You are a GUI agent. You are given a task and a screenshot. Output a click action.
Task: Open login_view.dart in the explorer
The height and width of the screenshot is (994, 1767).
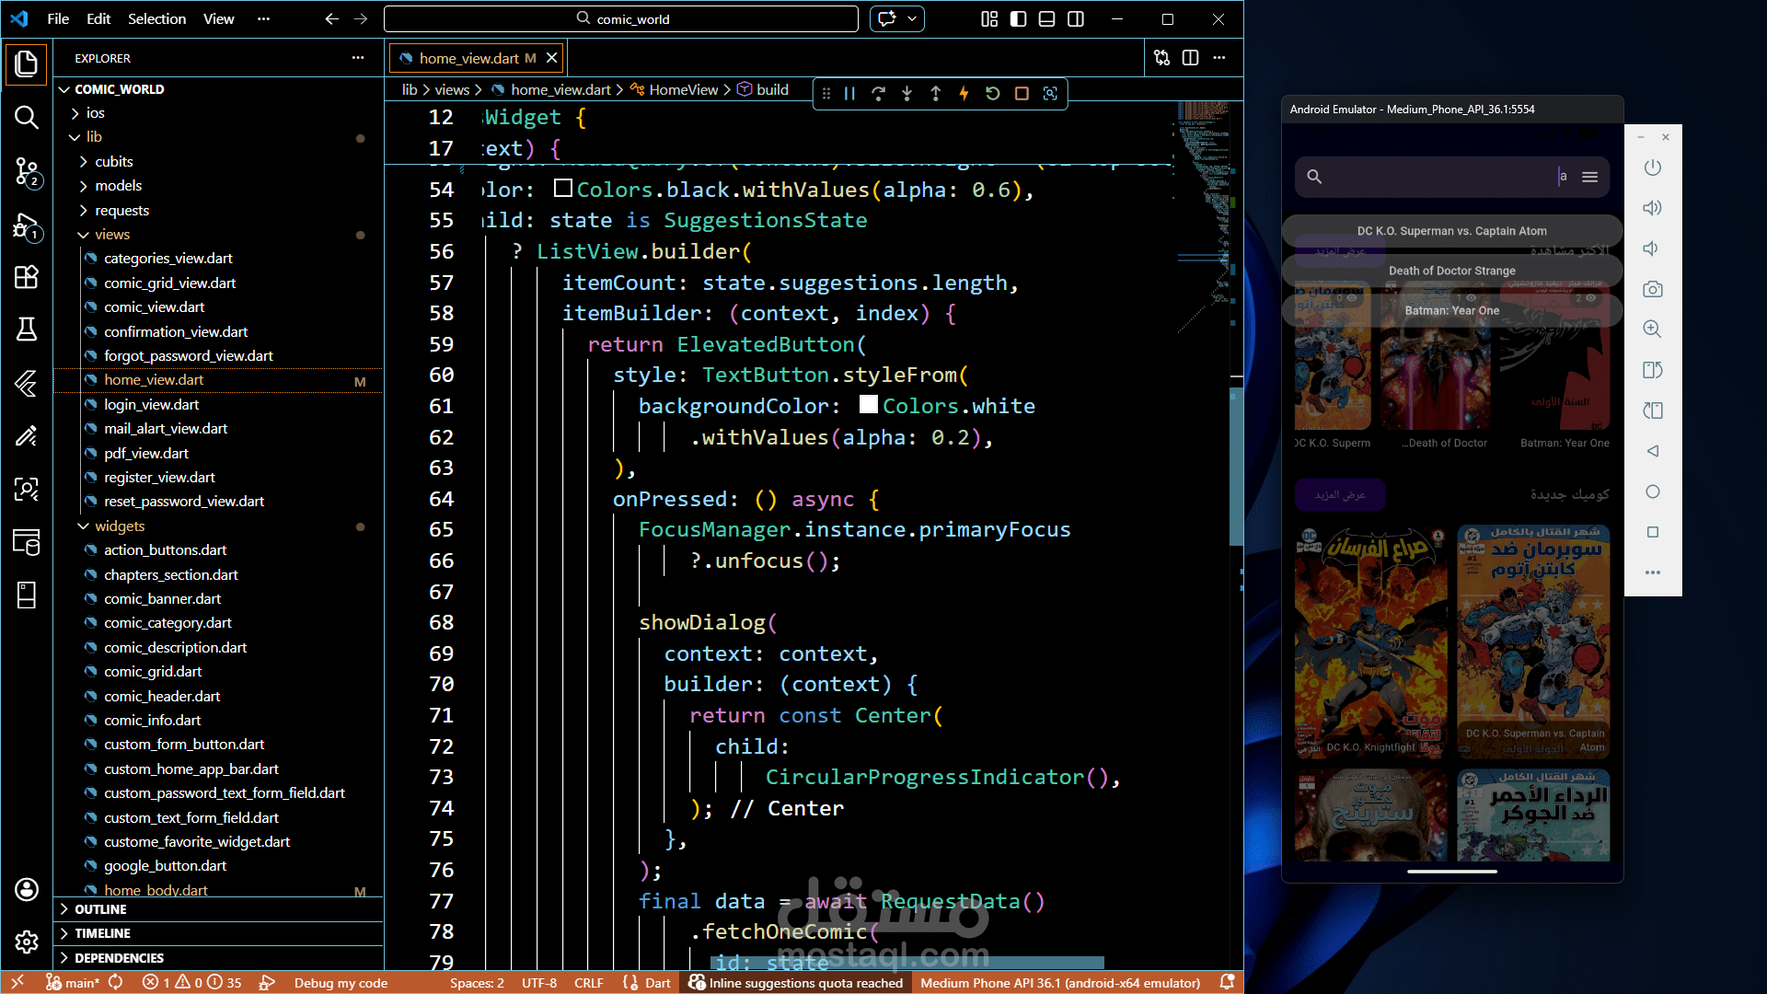coord(151,405)
